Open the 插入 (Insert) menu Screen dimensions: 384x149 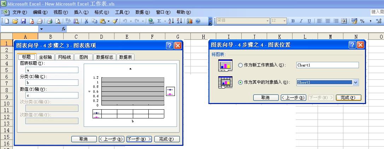coord(81,12)
